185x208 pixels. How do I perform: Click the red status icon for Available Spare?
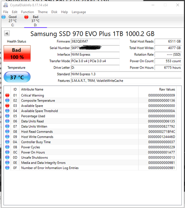[7, 106]
